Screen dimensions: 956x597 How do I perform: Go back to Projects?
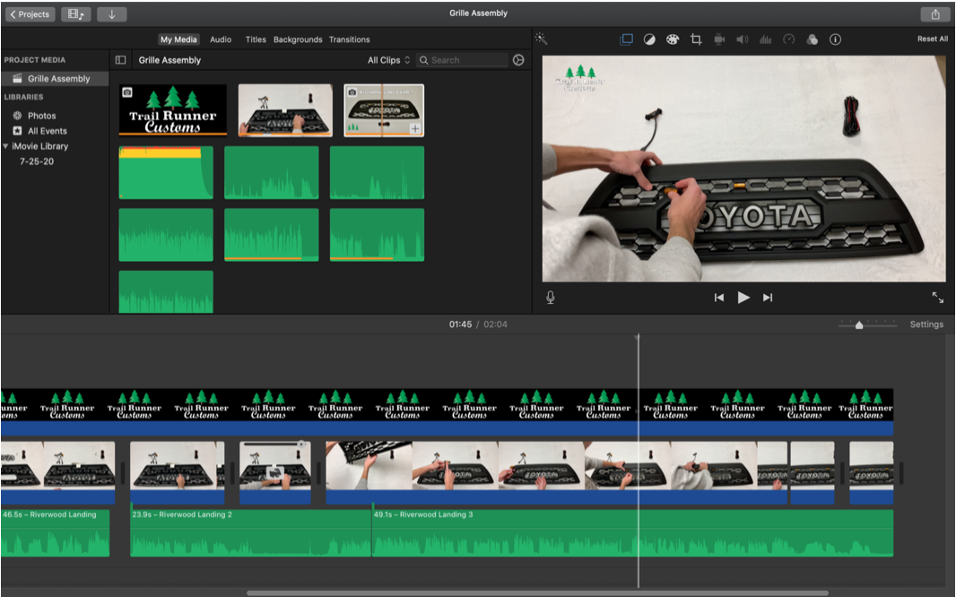click(x=30, y=14)
